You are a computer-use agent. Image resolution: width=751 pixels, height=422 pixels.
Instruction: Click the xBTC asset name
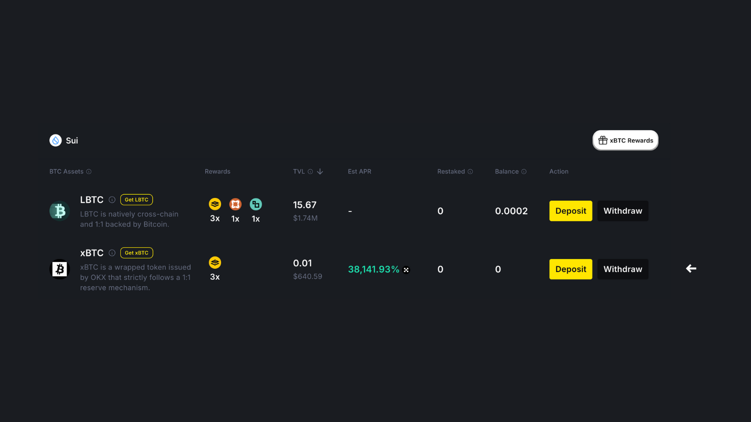pos(92,253)
